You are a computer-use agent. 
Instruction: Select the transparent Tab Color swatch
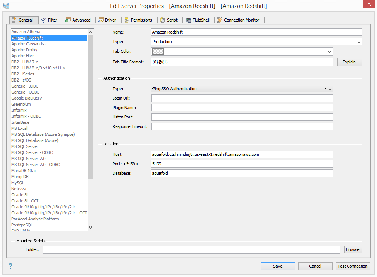tap(158, 51)
